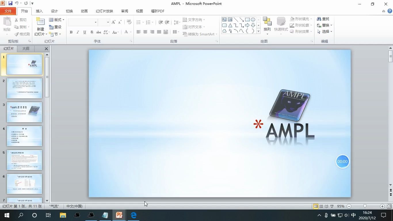393x221 pixels.
Task: Expand the Layout (版式) dropdown
Action: (63, 20)
